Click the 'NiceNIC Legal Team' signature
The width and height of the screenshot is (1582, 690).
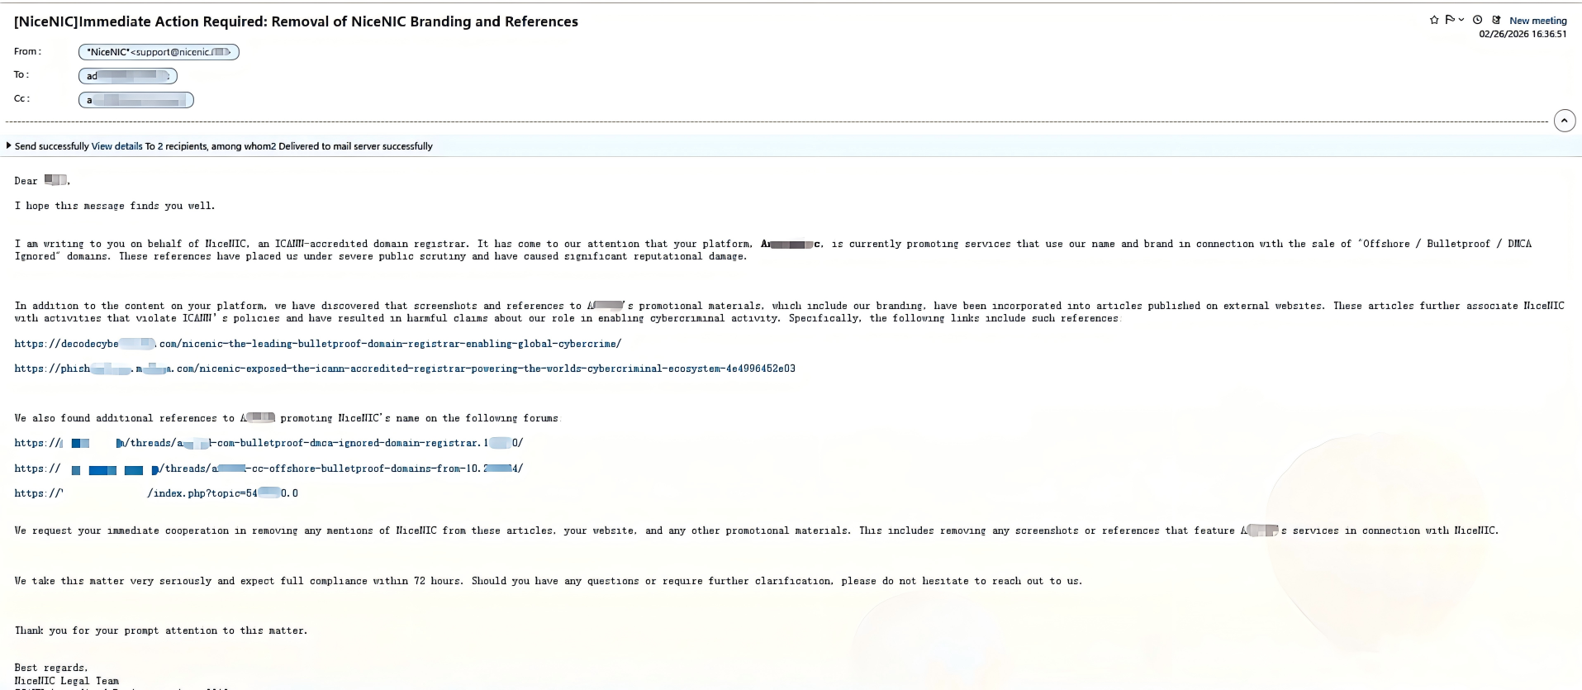(x=67, y=681)
